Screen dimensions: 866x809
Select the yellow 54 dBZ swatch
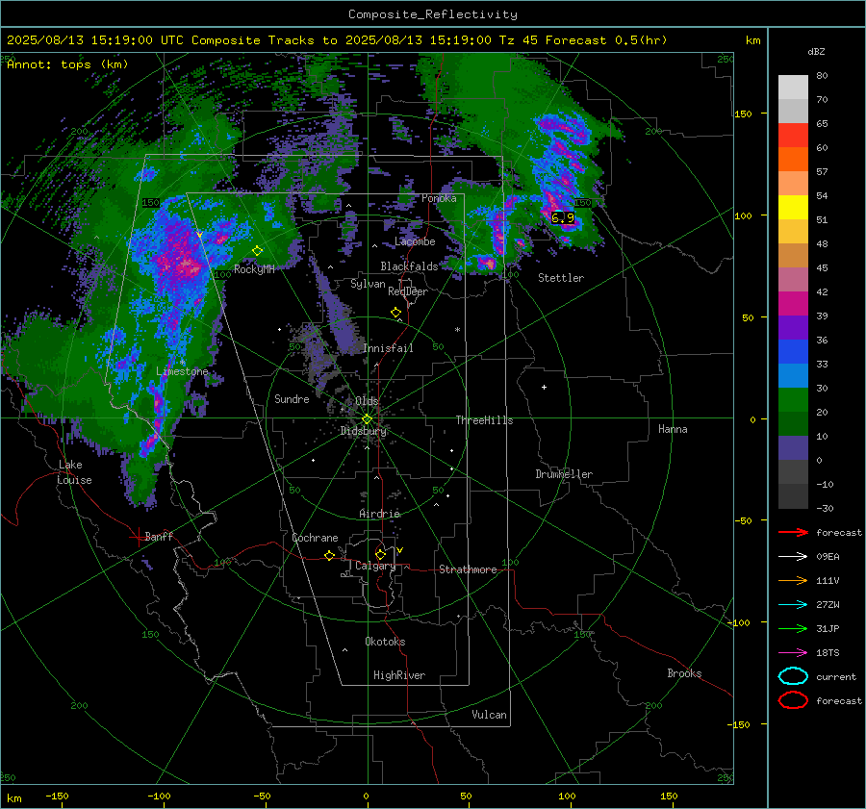[793, 208]
